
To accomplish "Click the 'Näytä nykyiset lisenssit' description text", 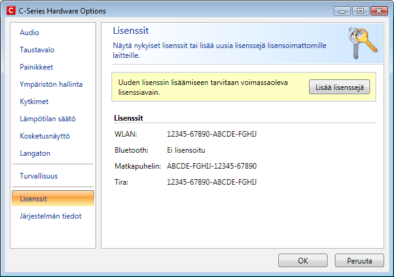I will click(x=219, y=50).
